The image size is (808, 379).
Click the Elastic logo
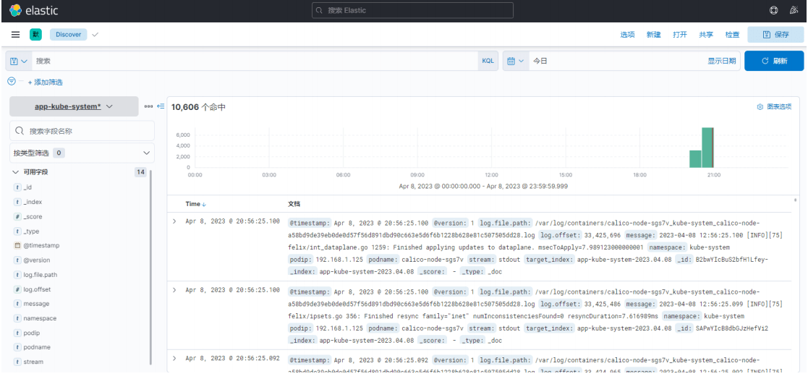pyautogui.click(x=33, y=11)
